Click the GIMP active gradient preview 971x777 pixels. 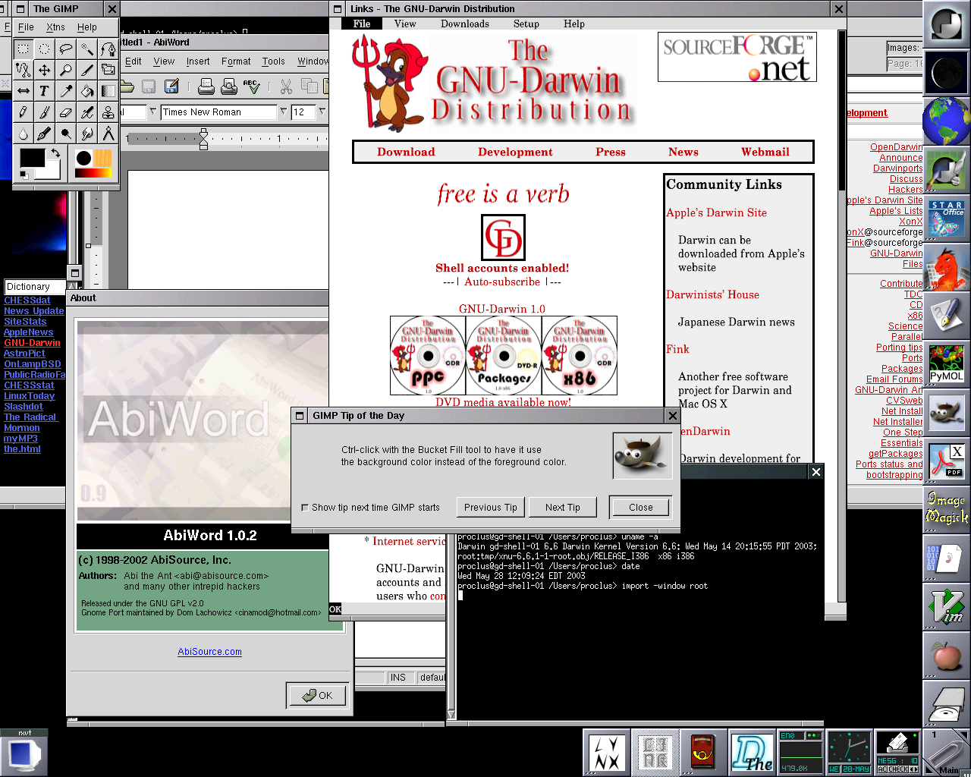pos(93,174)
